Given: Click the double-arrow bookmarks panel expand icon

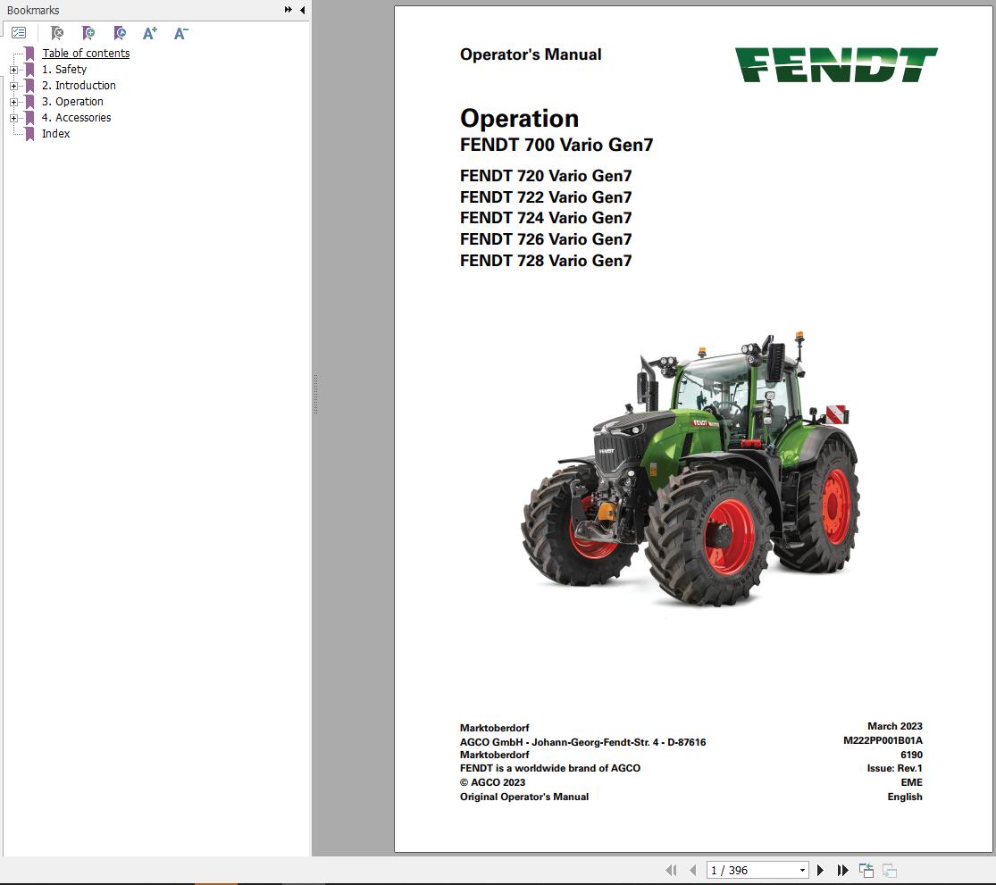Looking at the screenshot, I should click(x=288, y=10).
